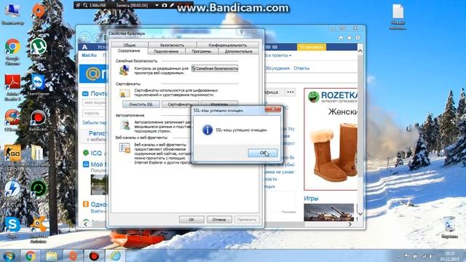Open the taskbar clock and date
Screen dimensions: 466x262
[450, 255]
